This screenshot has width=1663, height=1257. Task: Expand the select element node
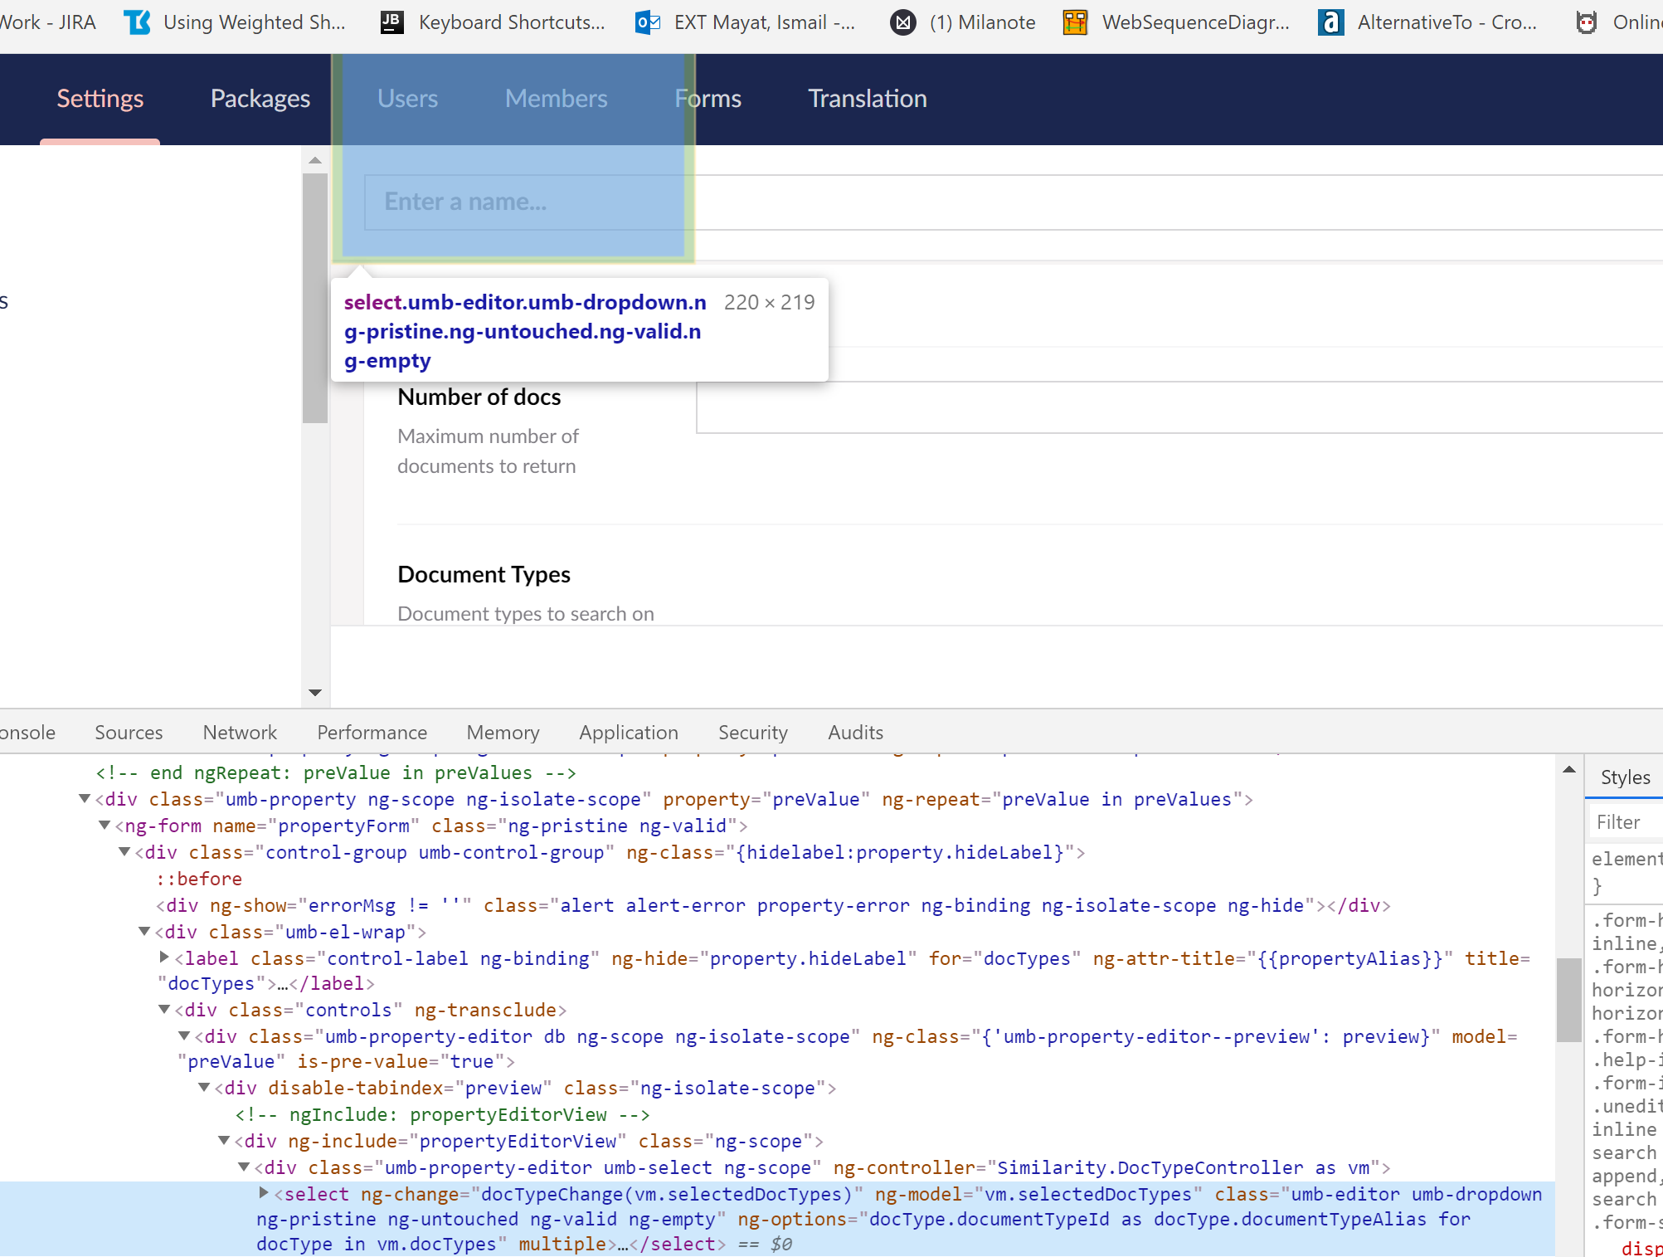coord(264,1193)
